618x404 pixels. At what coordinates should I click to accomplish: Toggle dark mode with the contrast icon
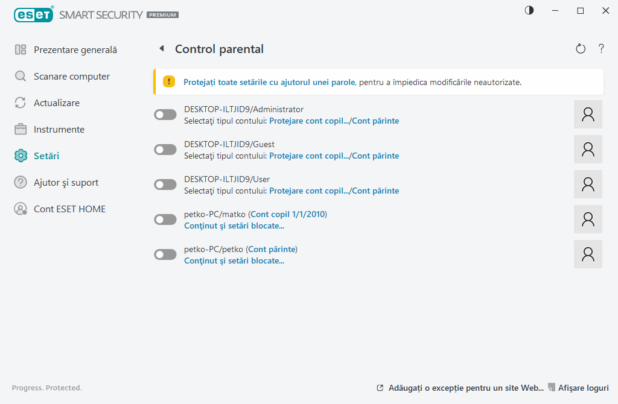[x=529, y=10]
